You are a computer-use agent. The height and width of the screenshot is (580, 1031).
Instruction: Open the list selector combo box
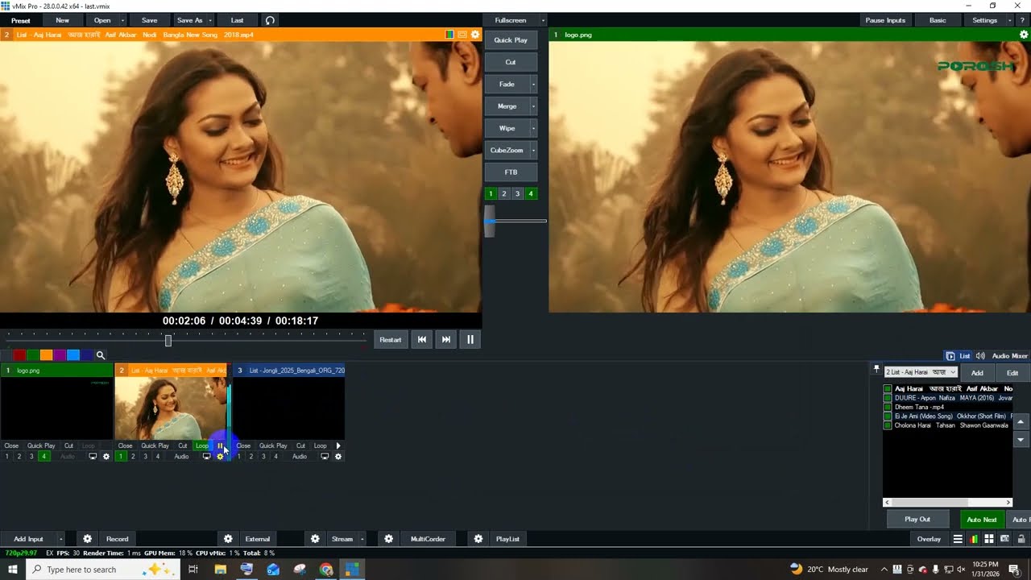coord(921,372)
